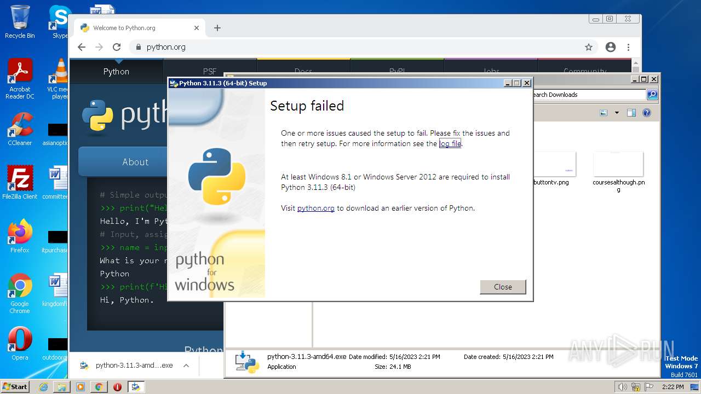This screenshot has width=701, height=394.
Task: Open the Community tab on python.org
Action: pyautogui.click(x=584, y=71)
